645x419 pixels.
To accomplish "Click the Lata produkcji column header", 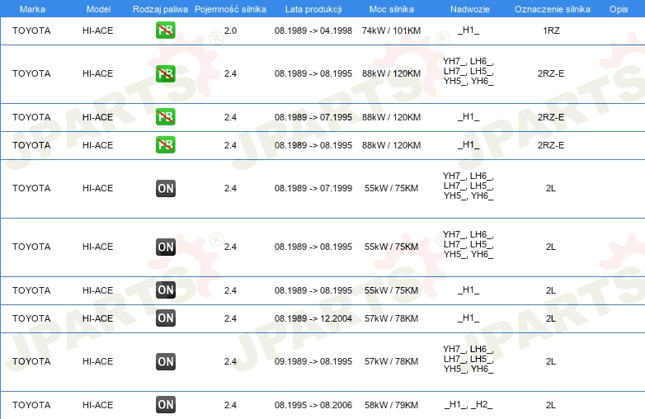I will pyautogui.click(x=313, y=9).
